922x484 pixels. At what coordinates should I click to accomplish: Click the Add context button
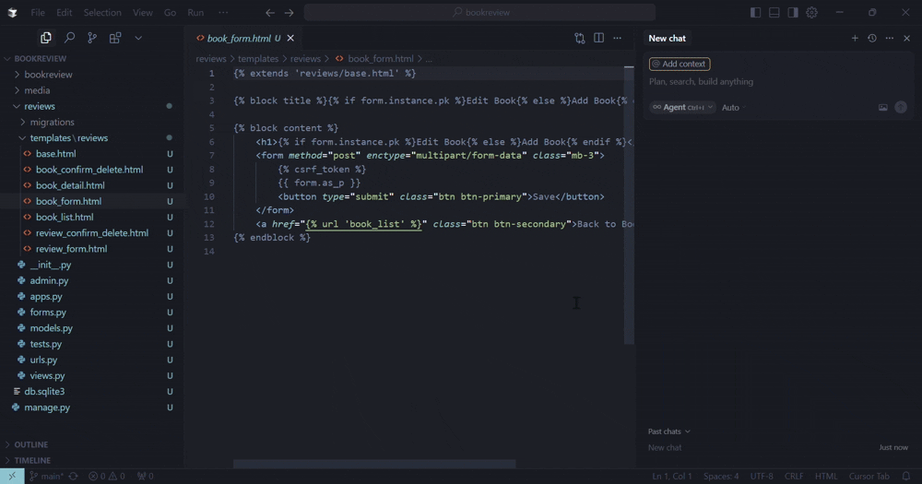(680, 65)
